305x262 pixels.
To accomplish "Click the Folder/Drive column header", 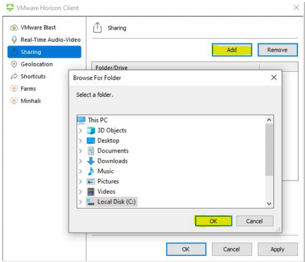I will [x=175, y=67].
